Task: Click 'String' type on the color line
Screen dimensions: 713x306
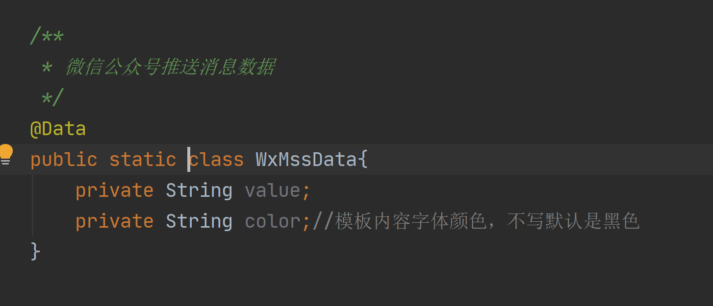Action: [x=199, y=222]
